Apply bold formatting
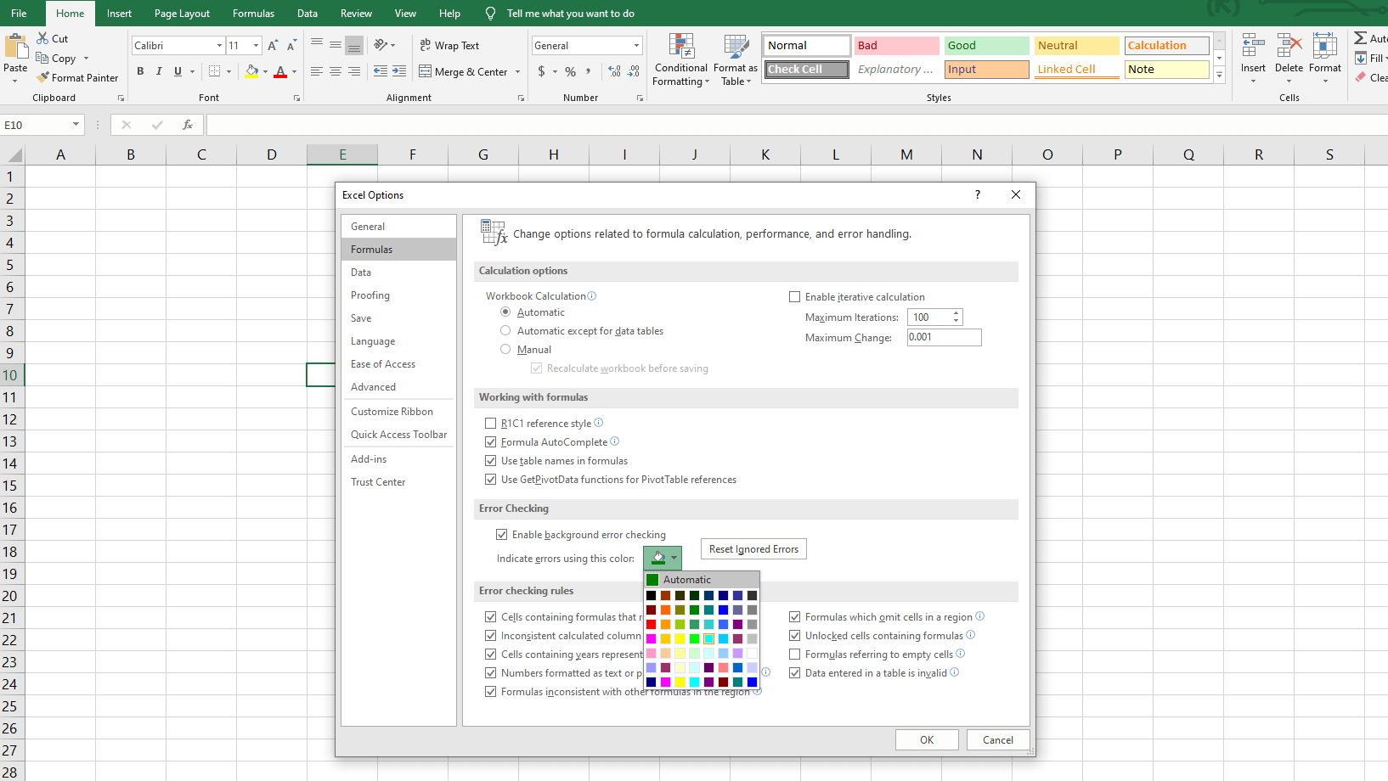 tap(141, 71)
